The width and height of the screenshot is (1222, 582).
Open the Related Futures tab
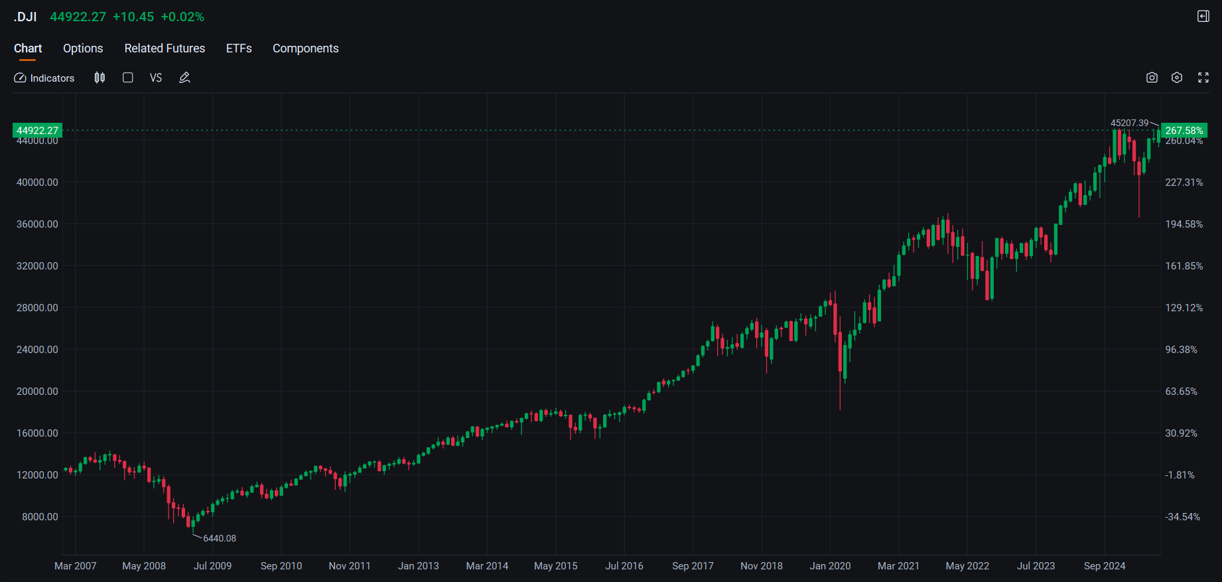[x=165, y=48]
